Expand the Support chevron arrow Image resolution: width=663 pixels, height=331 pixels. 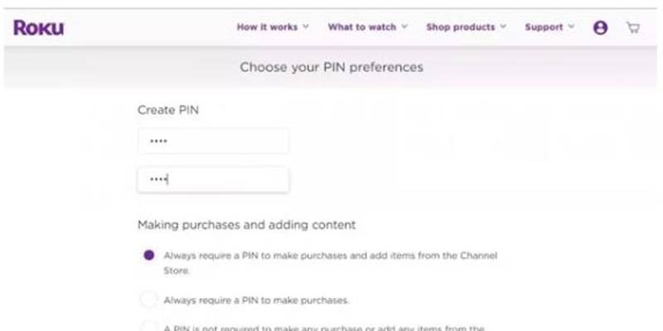coord(571,26)
